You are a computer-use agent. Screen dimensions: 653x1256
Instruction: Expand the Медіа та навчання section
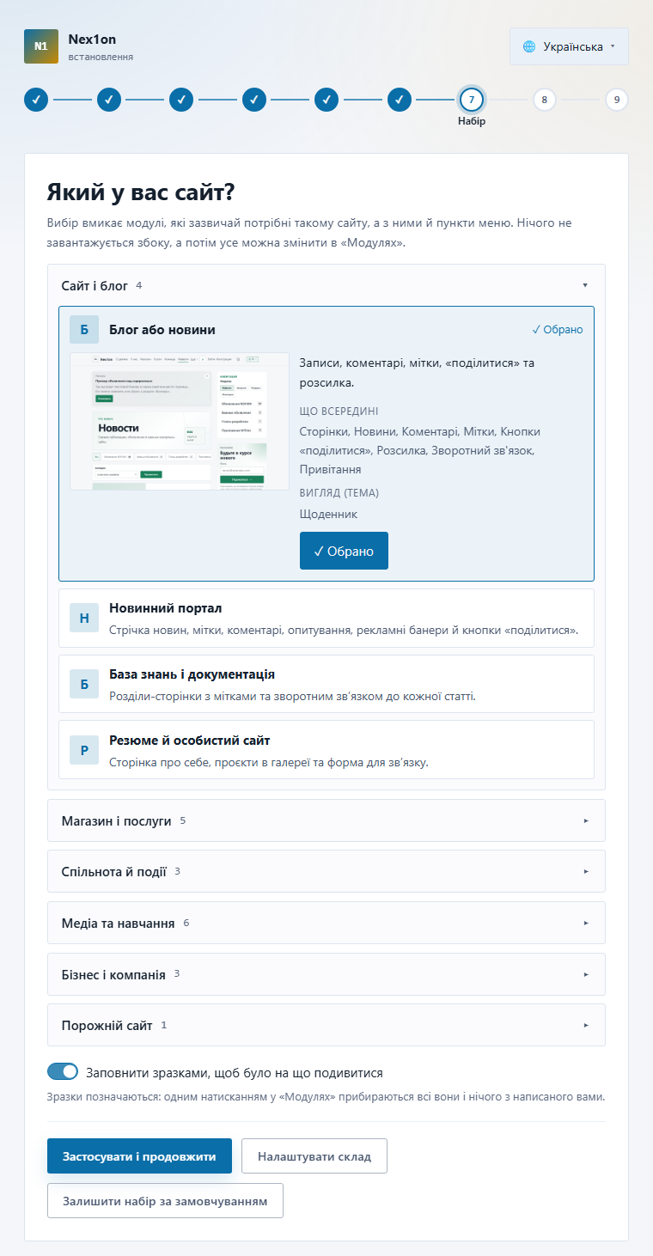(x=326, y=923)
